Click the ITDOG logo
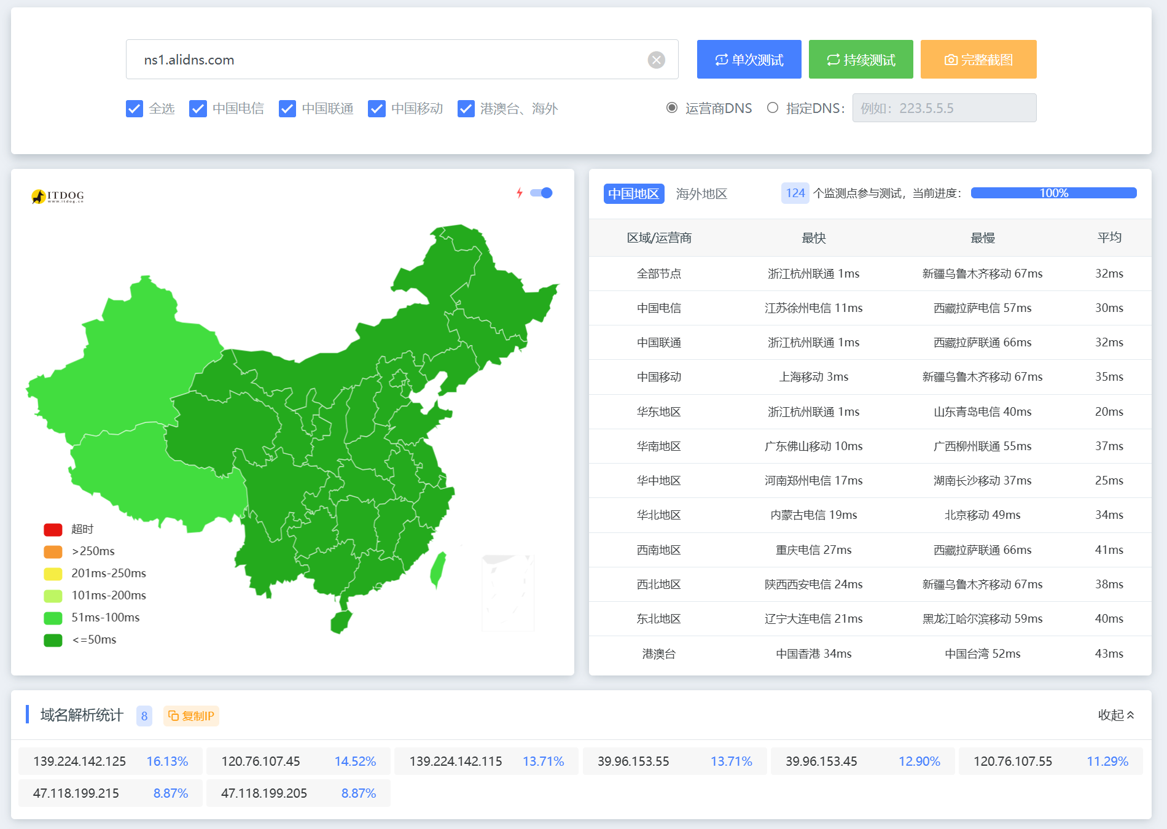 [58, 196]
